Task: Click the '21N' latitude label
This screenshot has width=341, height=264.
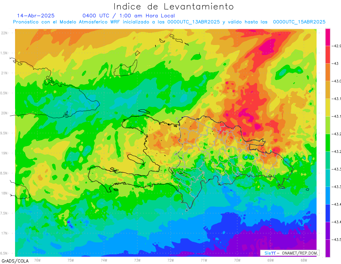Action: (4, 73)
